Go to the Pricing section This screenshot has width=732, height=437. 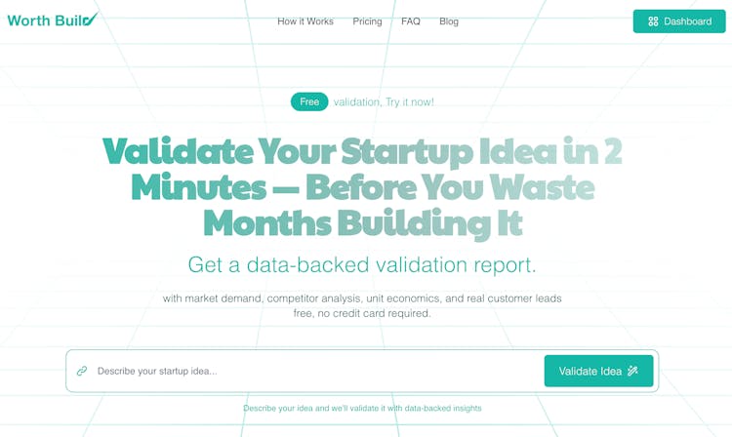coord(367,21)
